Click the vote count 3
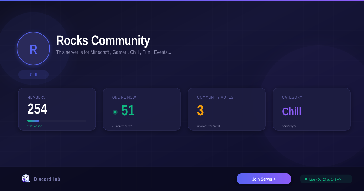This screenshot has height=191, width=364. pyautogui.click(x=200, y=111)
